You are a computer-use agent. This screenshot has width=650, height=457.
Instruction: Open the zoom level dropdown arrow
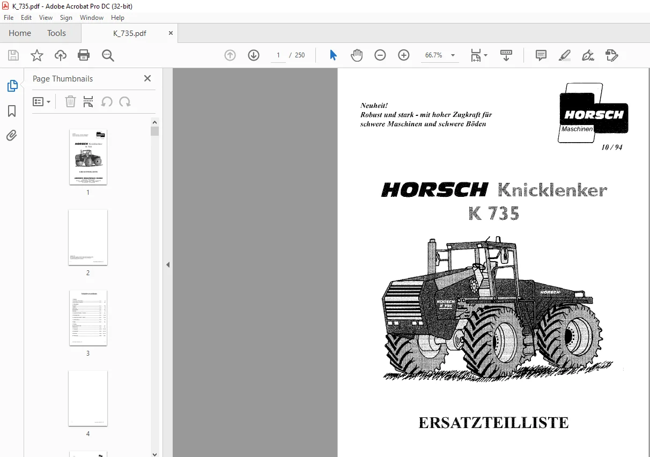click(453, 55)
